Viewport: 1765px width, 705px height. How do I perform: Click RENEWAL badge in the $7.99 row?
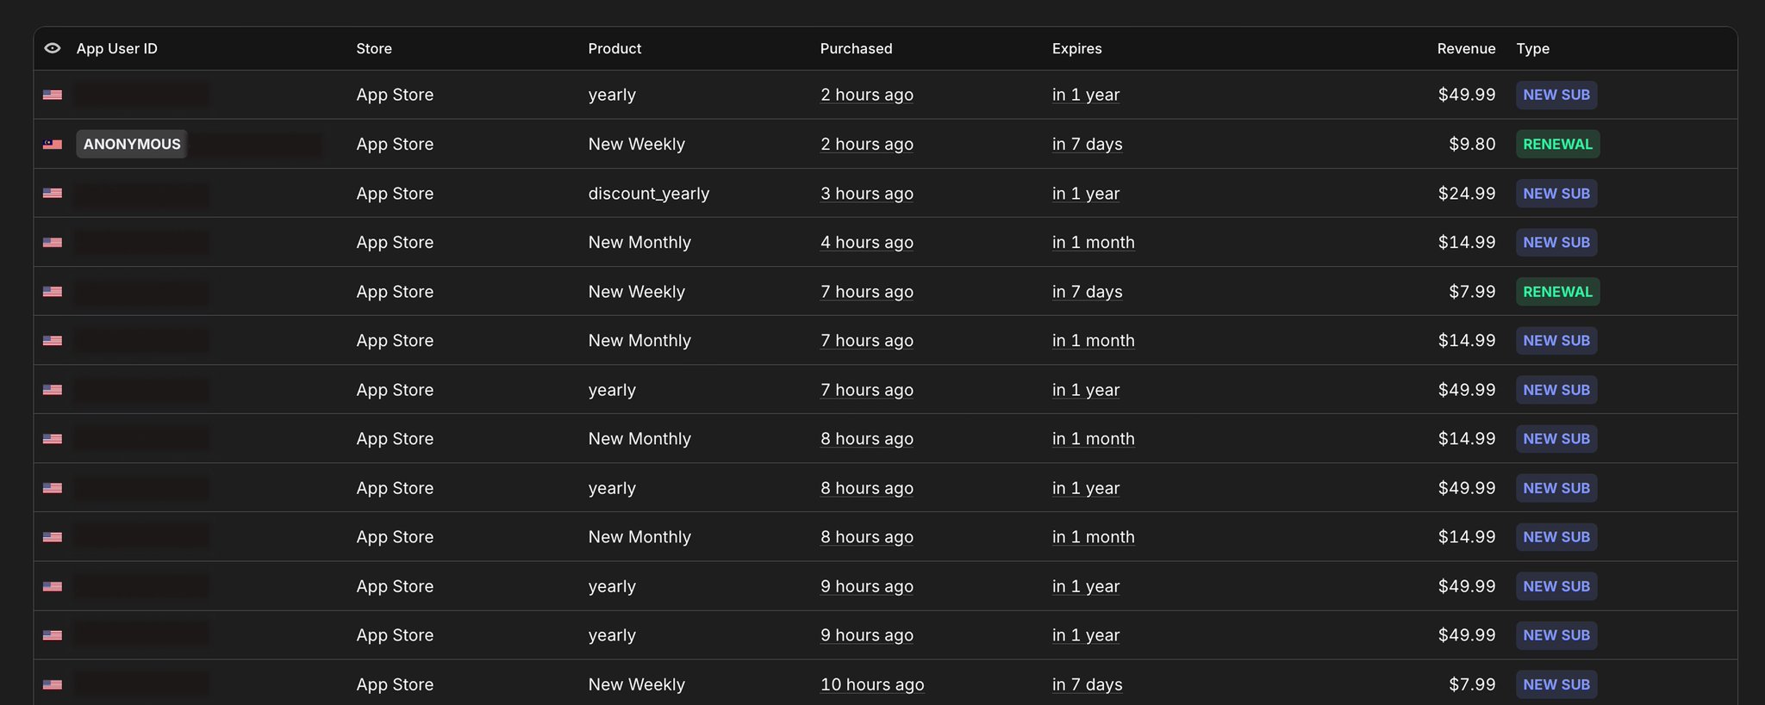tap(1557, 292)
